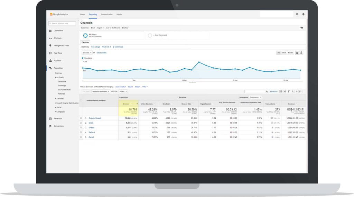
Task: Click the Shortcuts arrow icon in sidebar
Action: tap(50, 38)
